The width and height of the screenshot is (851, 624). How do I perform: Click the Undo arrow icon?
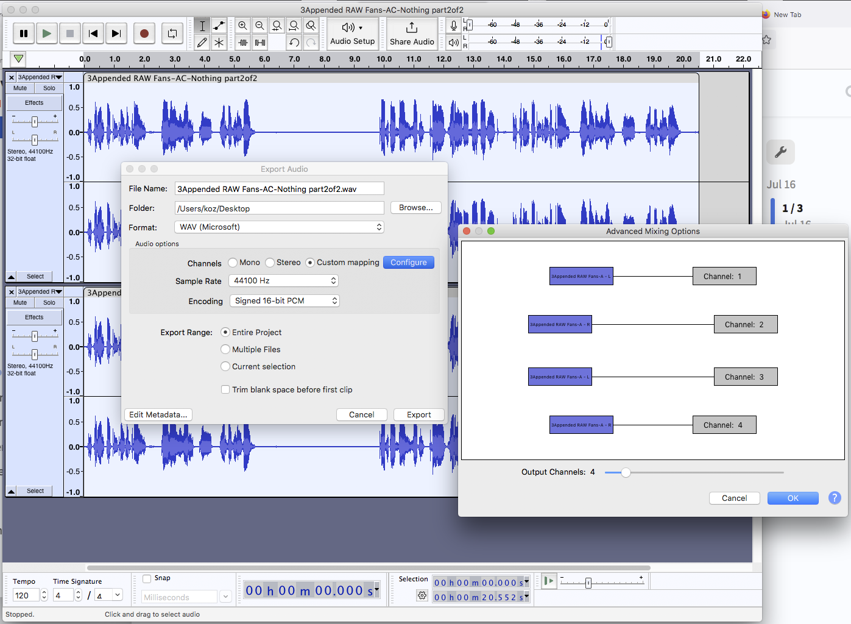294,42
